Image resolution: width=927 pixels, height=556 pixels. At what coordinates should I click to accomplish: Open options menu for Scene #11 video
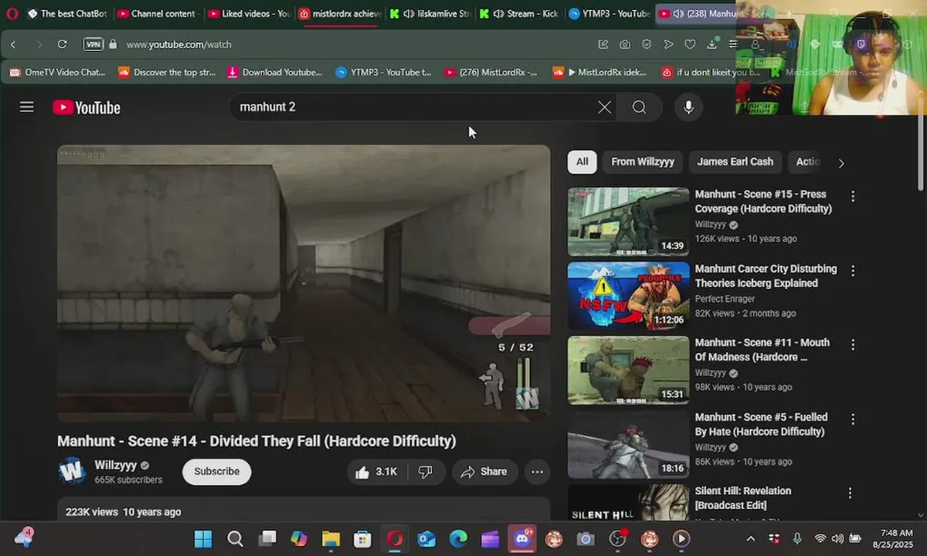[x=853, y=344]
